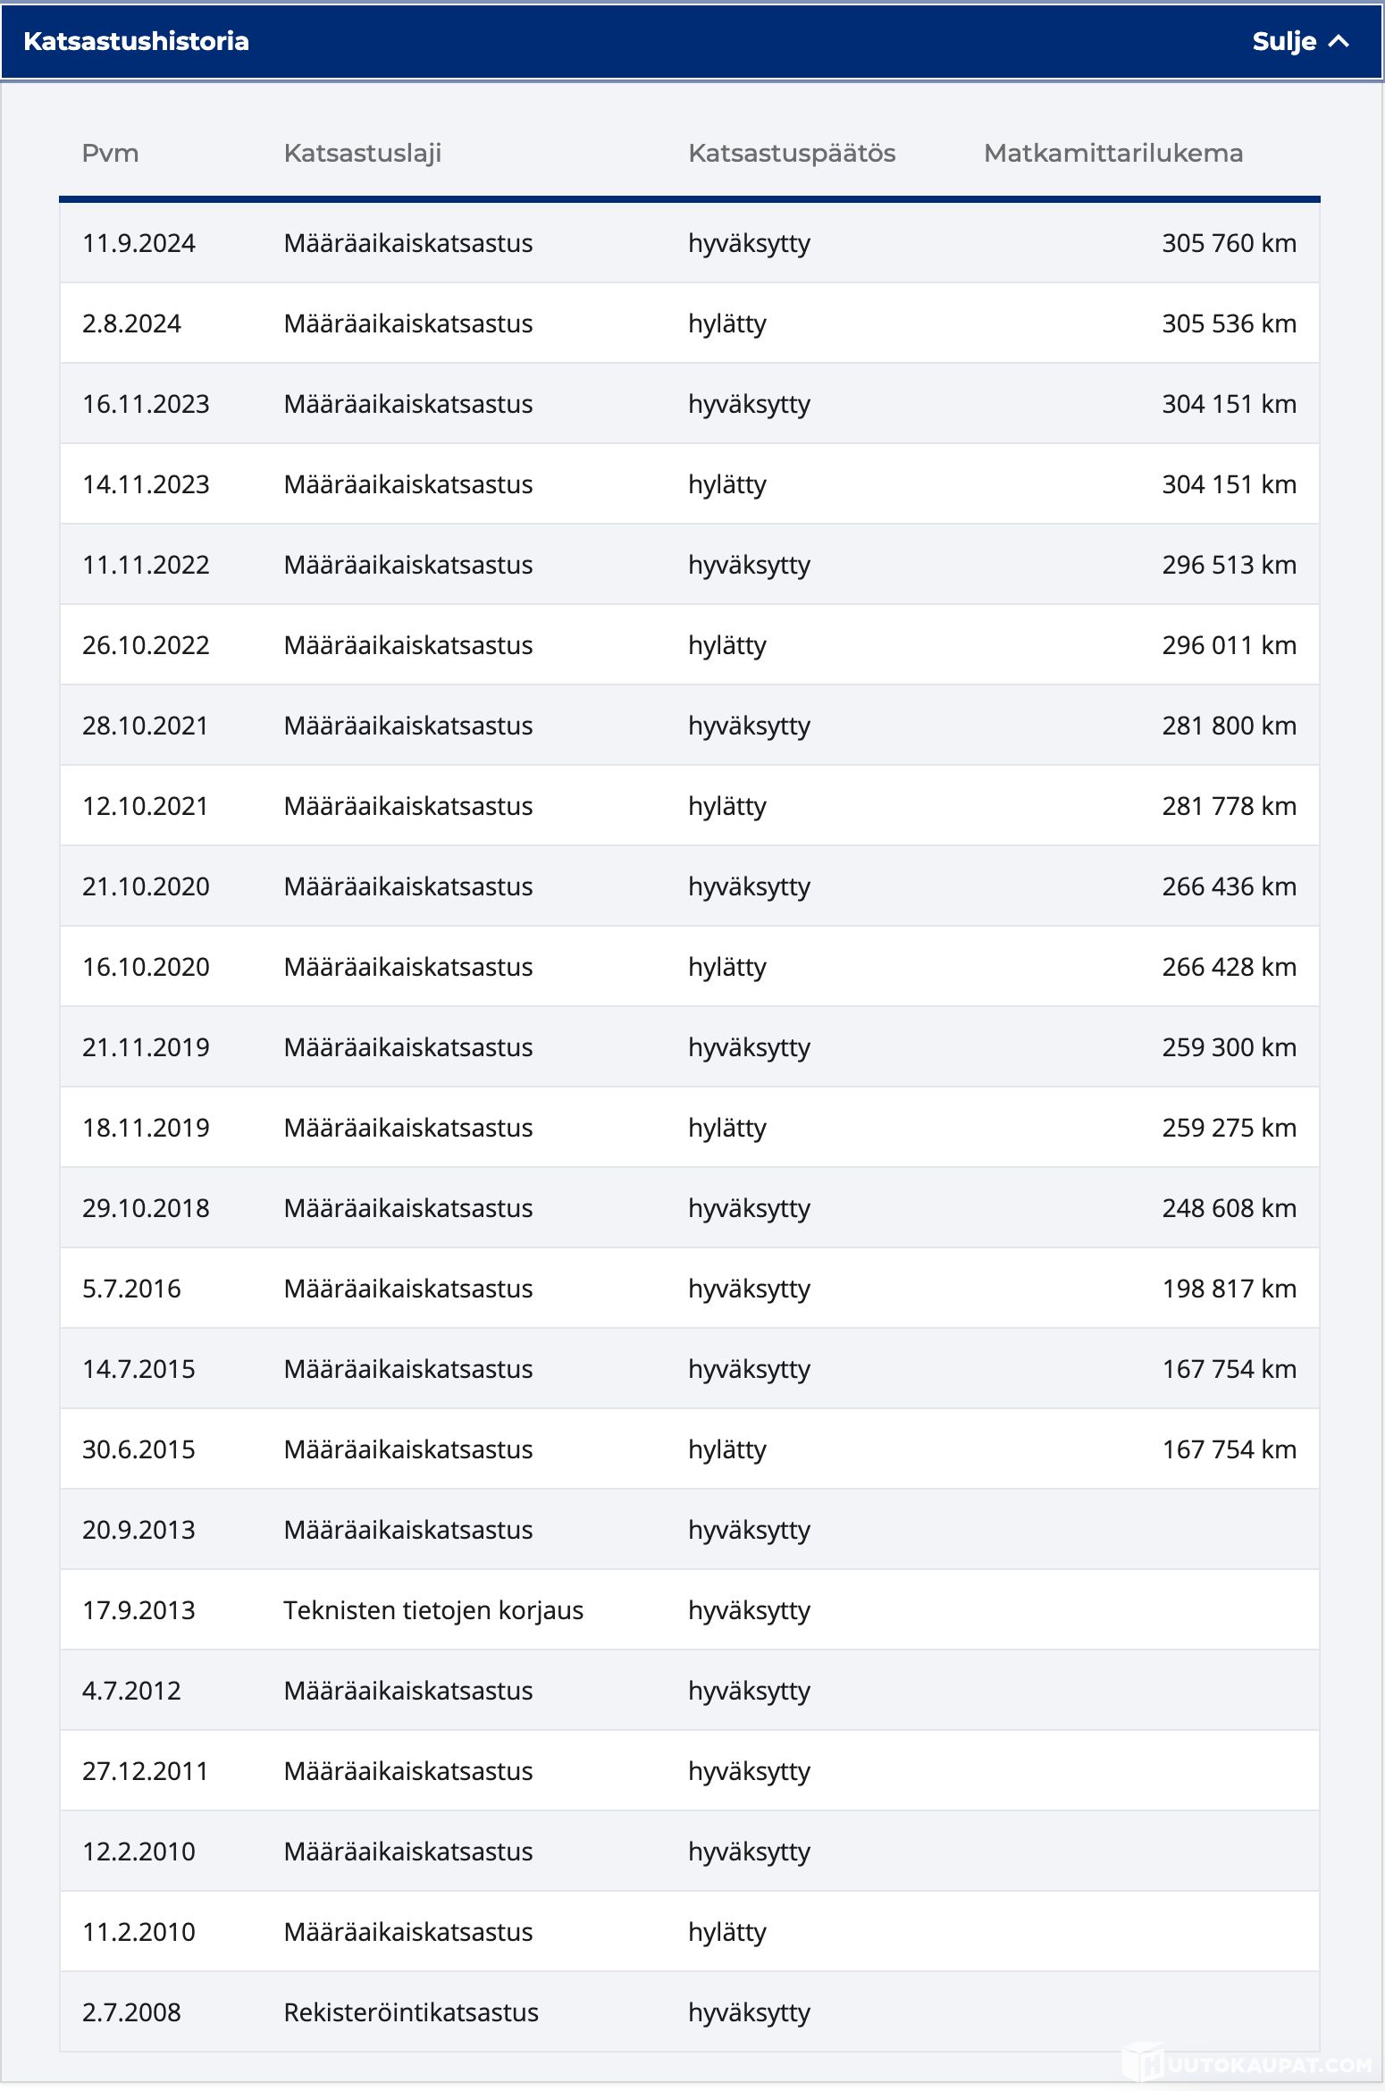Screen dimensions: 1385x2091
Task: Click the hylätty result for 14.11.2023
Action: pyautogui.click(x=727, y=484)
